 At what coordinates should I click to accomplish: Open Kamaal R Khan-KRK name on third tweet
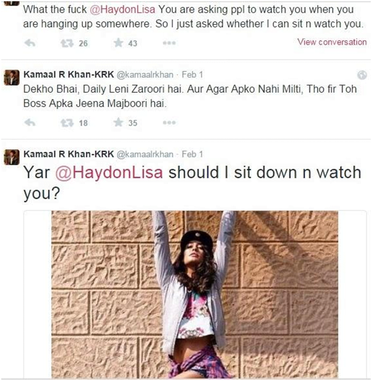pyautogui.click(x=69, y=154)
